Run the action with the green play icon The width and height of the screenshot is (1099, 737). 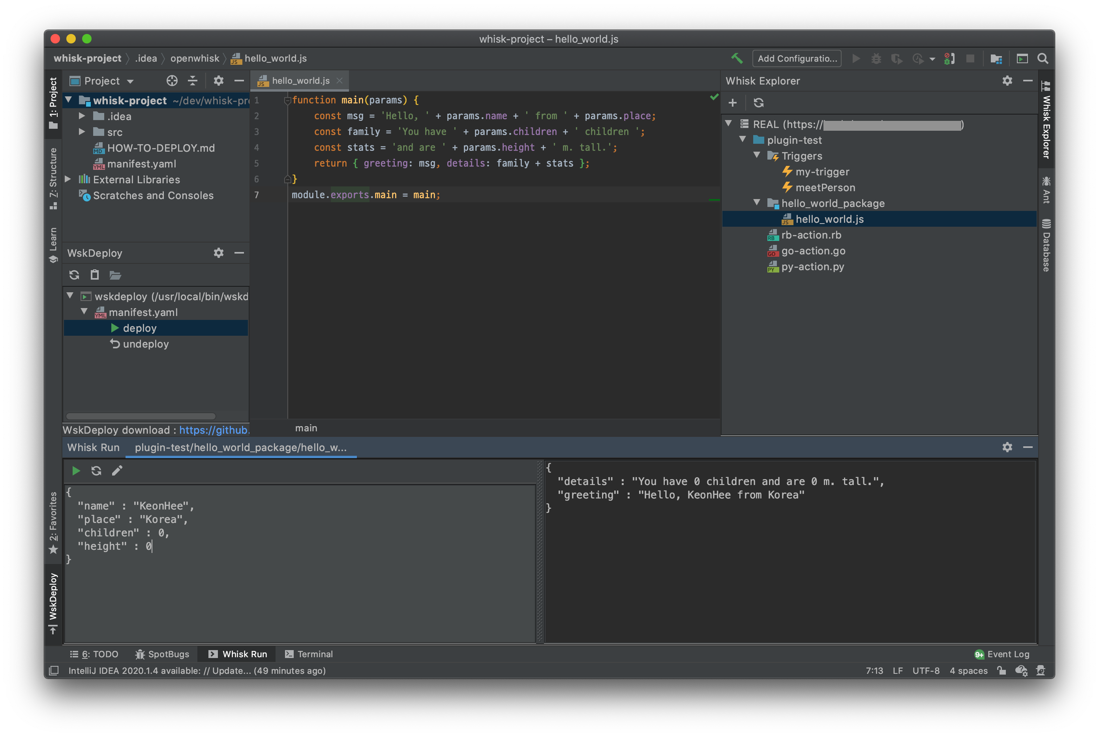point(76,470)
